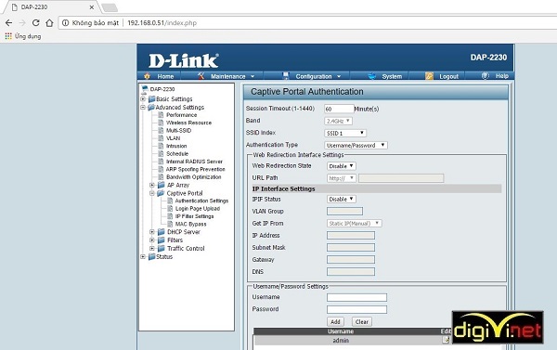Viewport: 557px width, 350px height.
Task: Open Authentication Settings under Captive Portal
Action: tap(201, 201)
